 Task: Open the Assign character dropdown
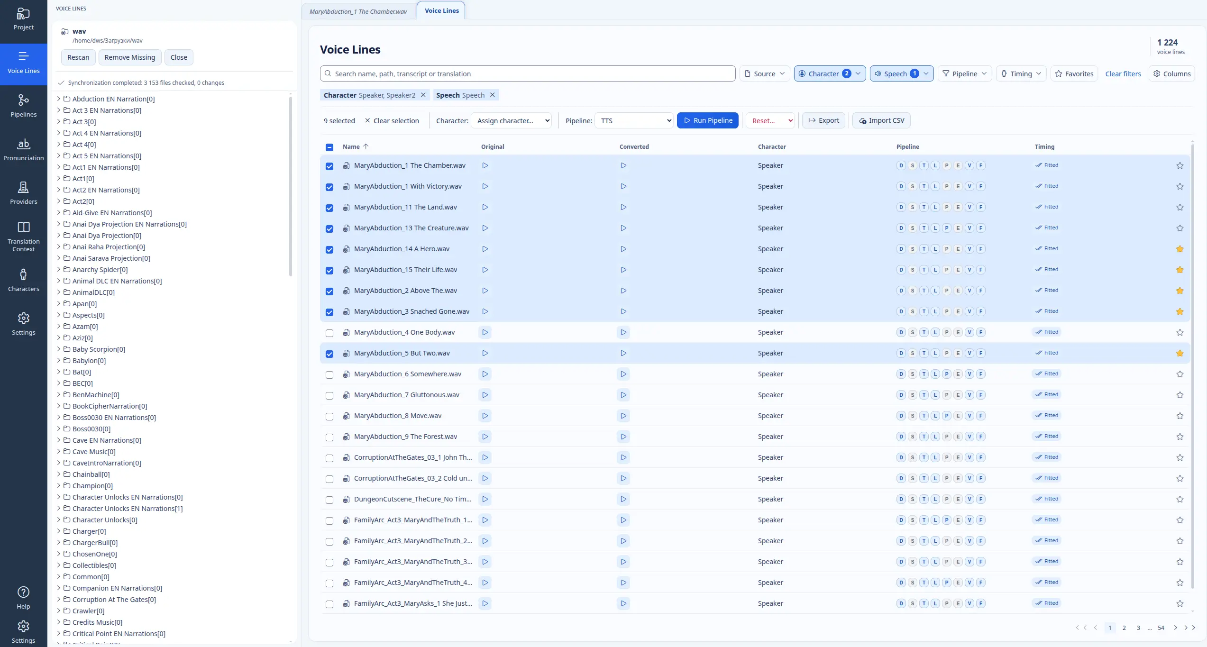513,121
